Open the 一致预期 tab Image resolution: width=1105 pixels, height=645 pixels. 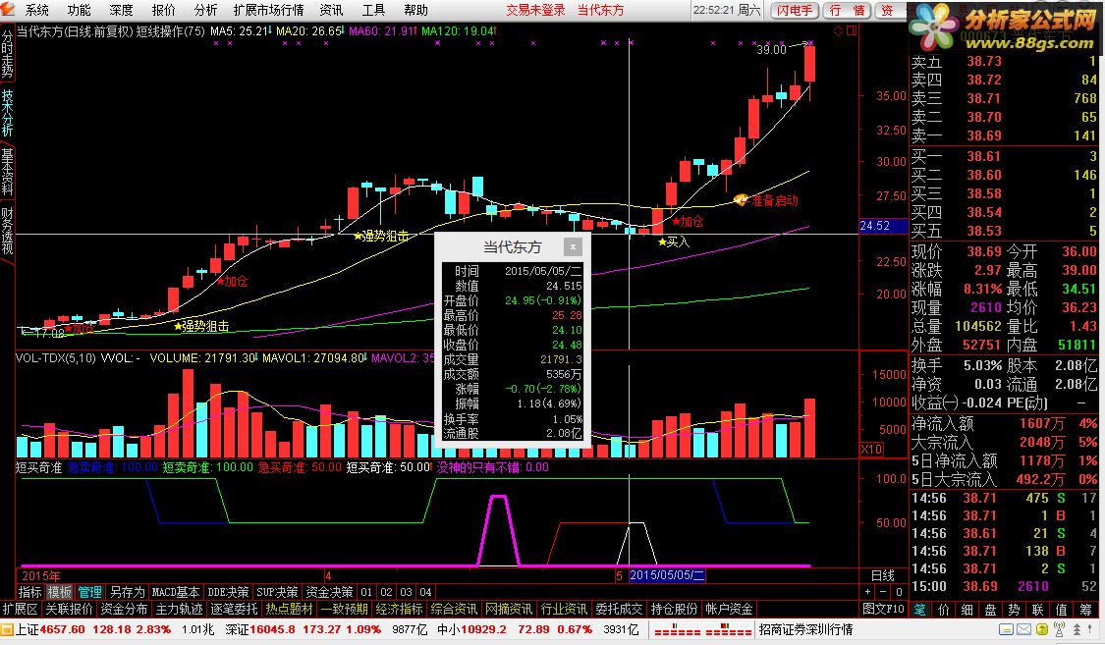(x=344, y=609)
